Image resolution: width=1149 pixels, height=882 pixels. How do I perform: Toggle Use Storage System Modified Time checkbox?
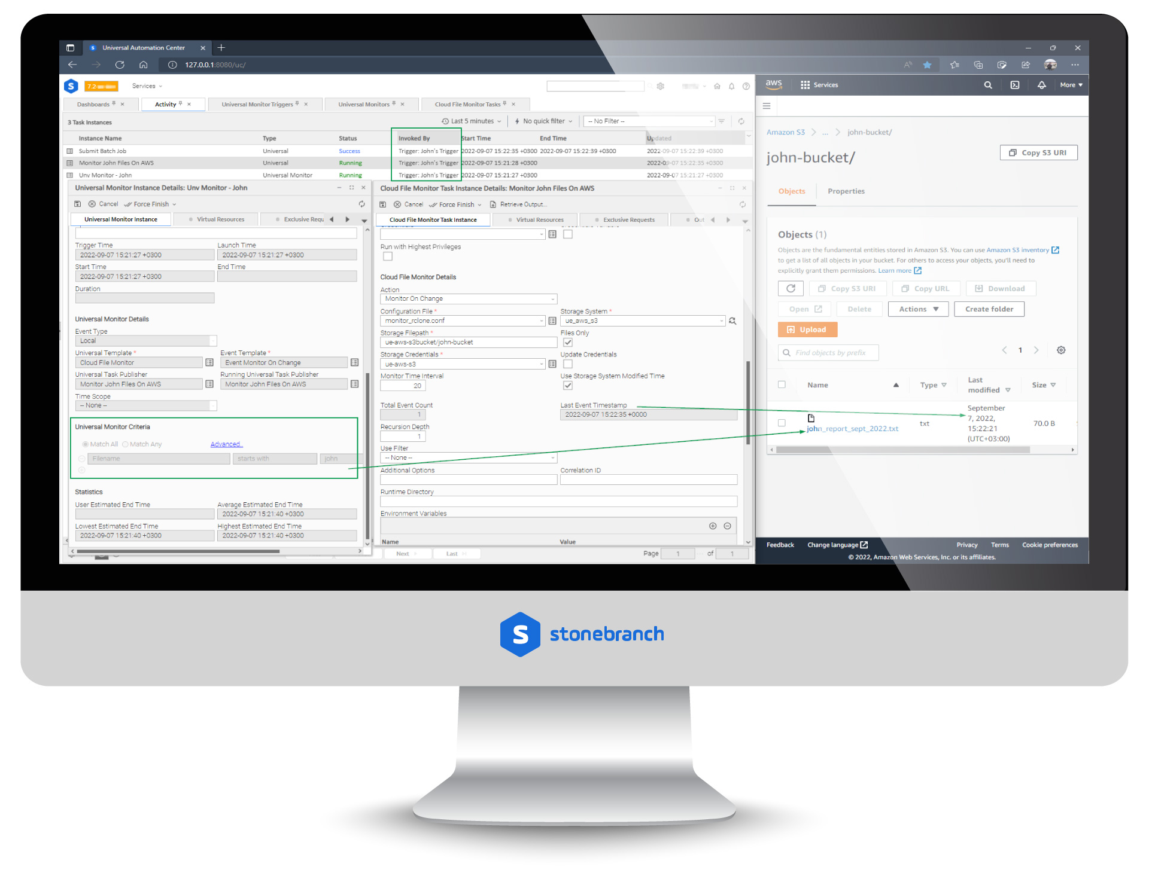[x=568, y=386]
